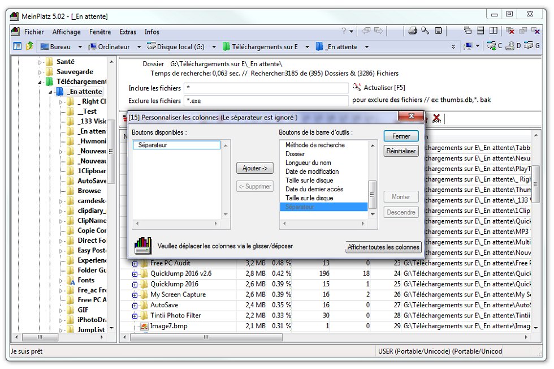The height and width of the screenshot is (369, 554).
Task: Click the tile windows horizontally icon
Action: (x=481, y=31)
